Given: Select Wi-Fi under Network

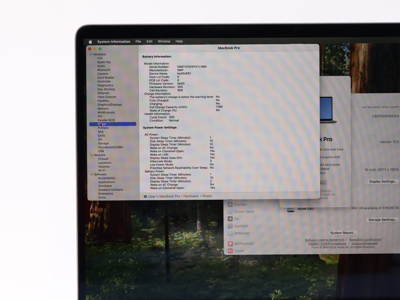Looking at the screenshot, I should pyautogui.click(x=102, y=170).
